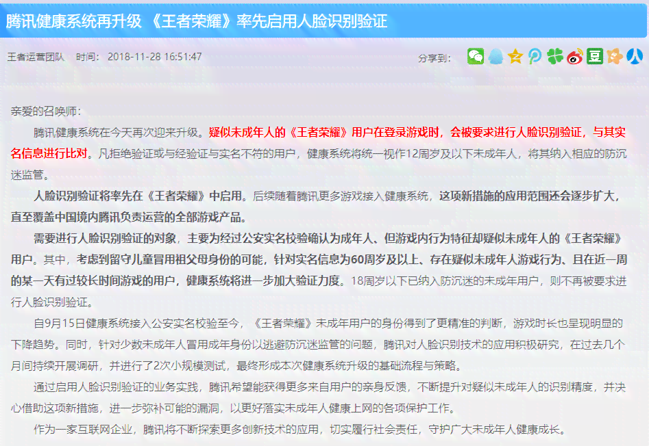Share via the orange flower icon
The width and height of the screenshot is (649, 446).
pos(615,56)
